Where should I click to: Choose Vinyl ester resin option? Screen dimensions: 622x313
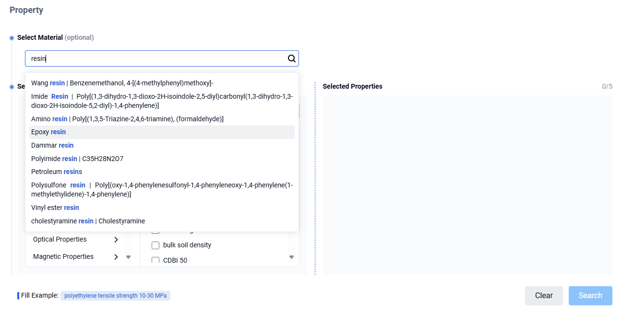point(55,208)
